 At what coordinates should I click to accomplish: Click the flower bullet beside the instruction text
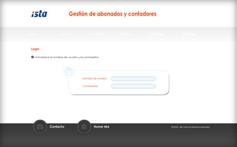[x=33, y=57]
